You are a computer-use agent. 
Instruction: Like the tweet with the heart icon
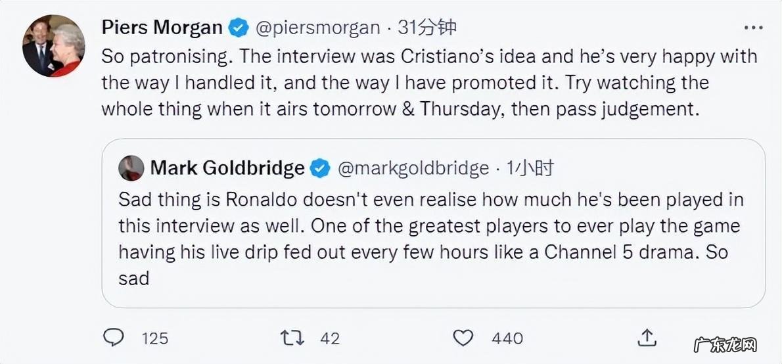464,338
